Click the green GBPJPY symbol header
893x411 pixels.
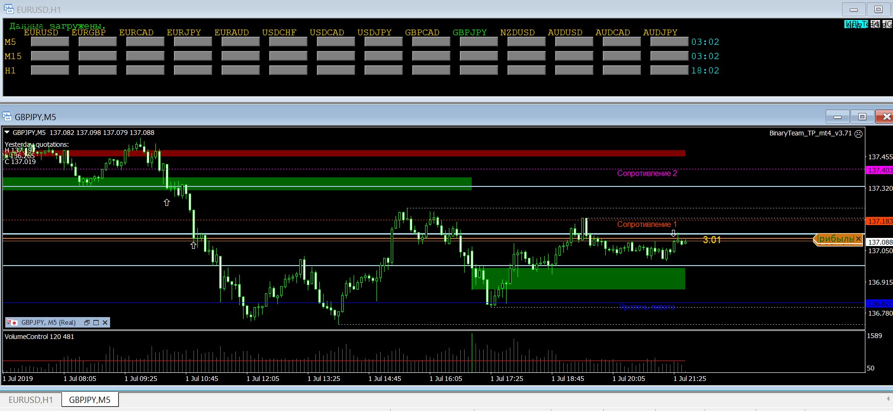click(469, 32)
